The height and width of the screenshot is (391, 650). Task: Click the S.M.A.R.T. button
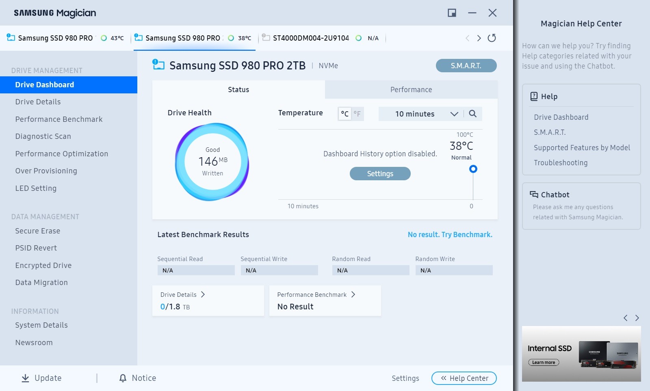[466, 66]
